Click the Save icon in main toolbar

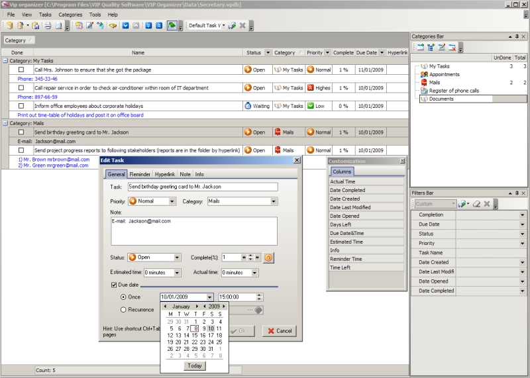(x=35, y=26)
